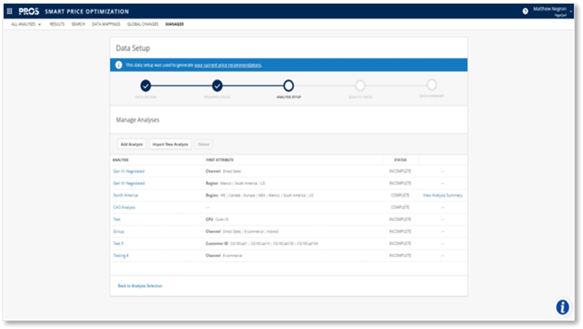
Task: Open the app launcher grid icon
Action: pos(9,11)
